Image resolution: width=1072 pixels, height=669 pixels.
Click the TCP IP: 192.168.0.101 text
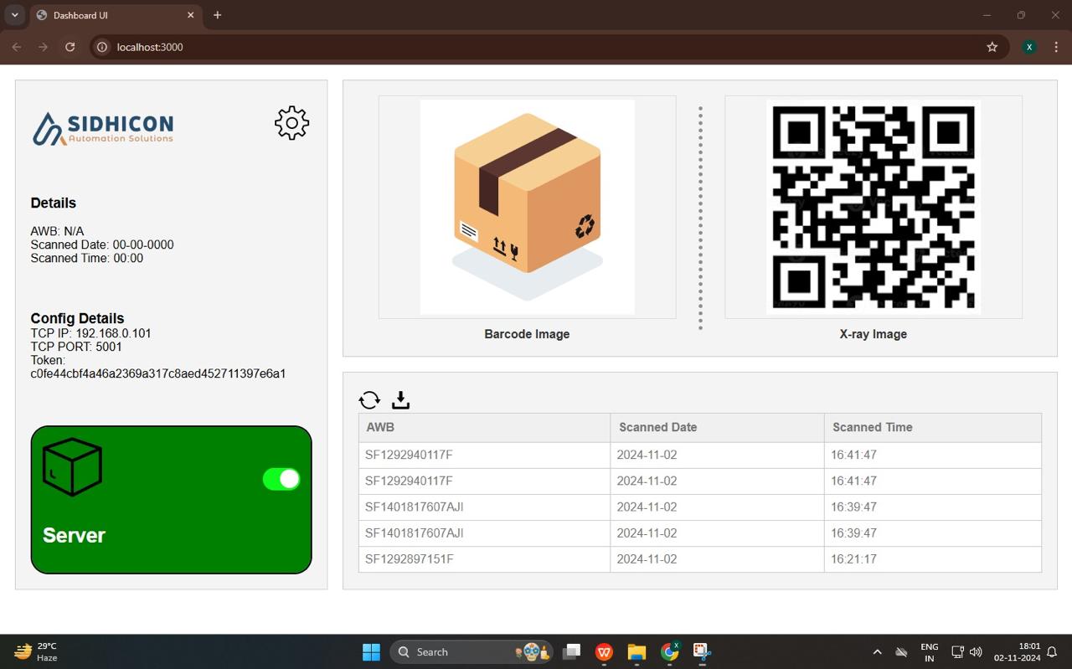(91, 333)
